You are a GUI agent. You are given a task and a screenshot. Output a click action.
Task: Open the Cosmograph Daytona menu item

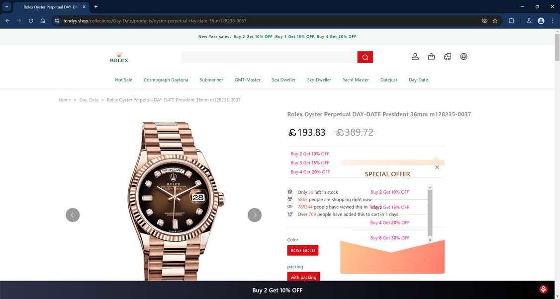(166, 80)
